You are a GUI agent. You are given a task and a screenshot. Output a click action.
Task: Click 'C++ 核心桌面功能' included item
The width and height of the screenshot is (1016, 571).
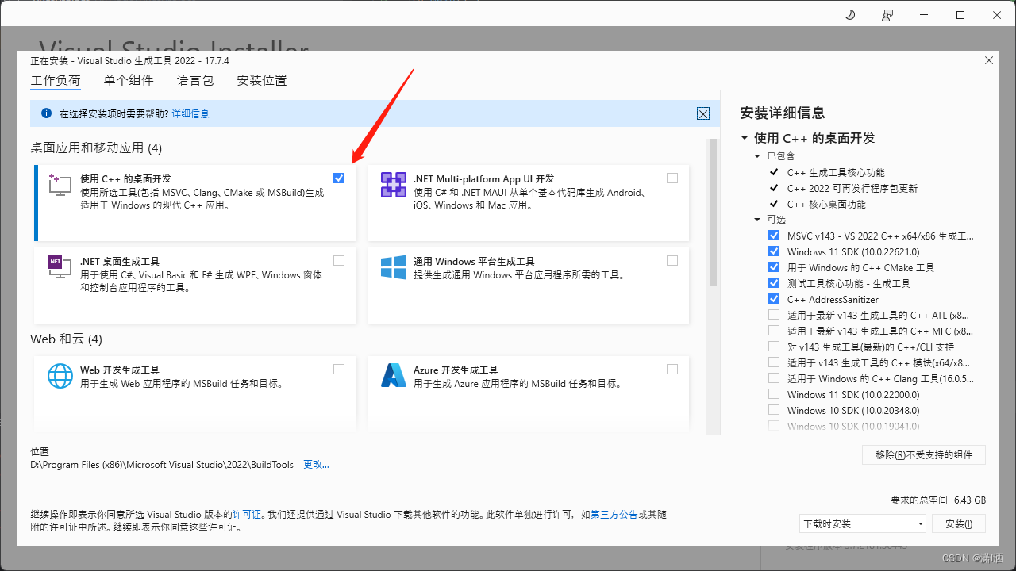pos(826,204)
